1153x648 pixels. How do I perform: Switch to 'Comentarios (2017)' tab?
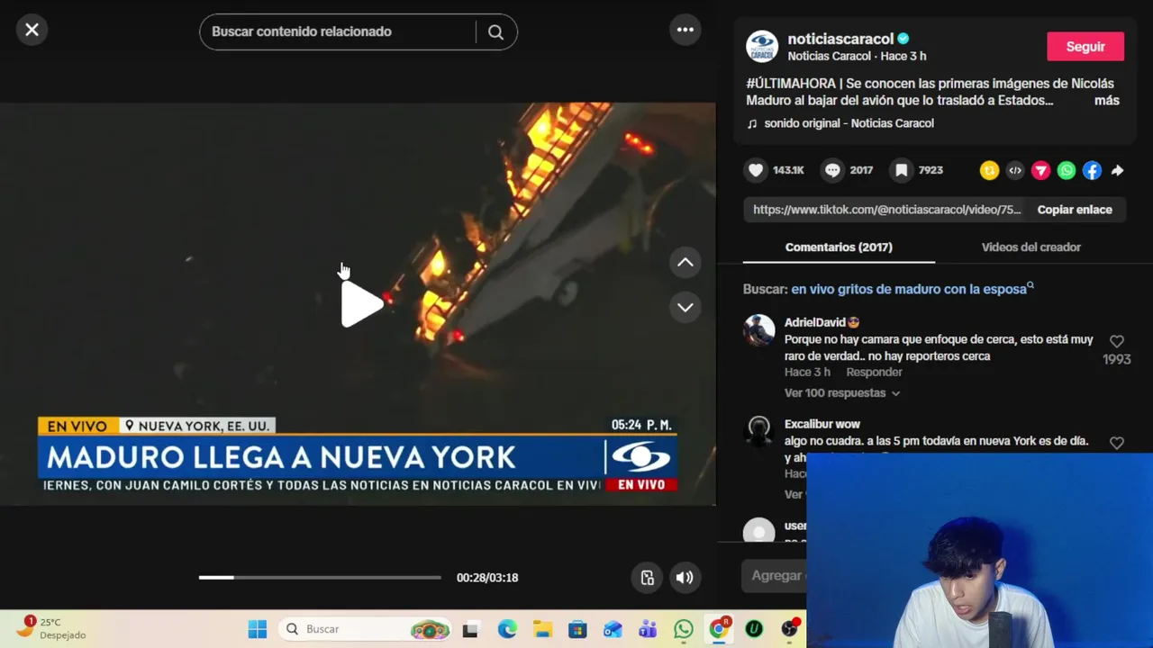pyautogui.click(x=839, y=247)
